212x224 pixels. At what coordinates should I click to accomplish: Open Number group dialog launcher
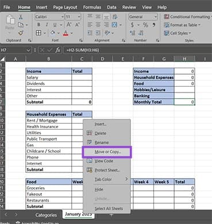(157, 40)
